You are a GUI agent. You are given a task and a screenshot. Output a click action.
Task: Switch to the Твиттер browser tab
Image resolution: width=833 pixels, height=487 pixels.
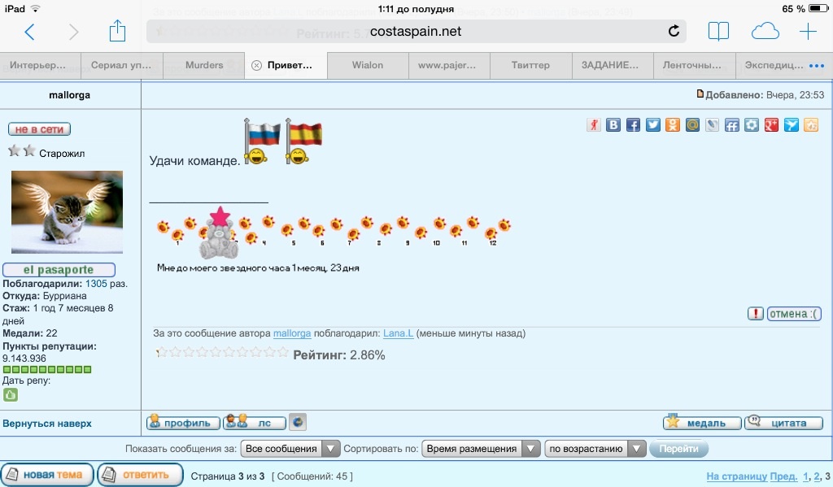pyautogui.click(x=530, y=65)
